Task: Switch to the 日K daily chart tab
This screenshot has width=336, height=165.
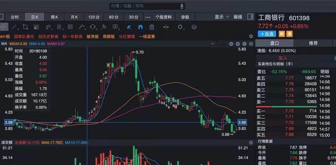Action: pos(35,17)
